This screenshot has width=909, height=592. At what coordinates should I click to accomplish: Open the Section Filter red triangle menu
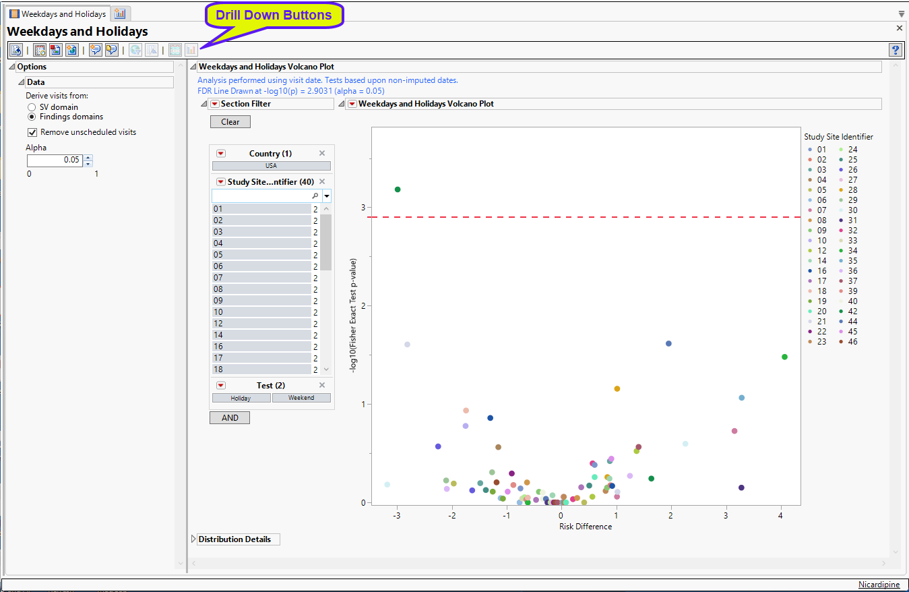(215, 104)
